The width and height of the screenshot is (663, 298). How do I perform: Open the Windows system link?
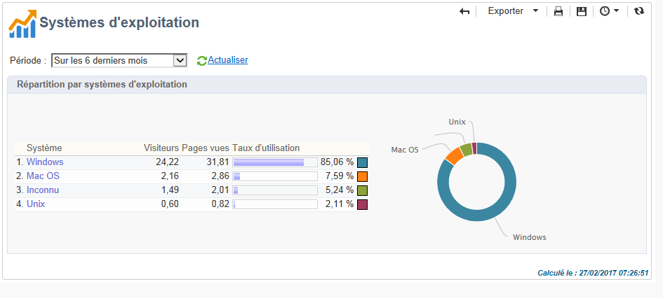point(45,162)
